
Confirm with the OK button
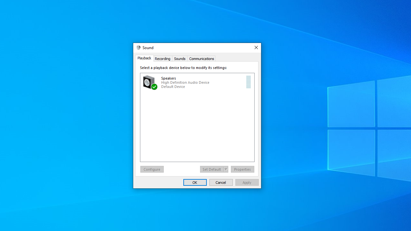(195, 182)
